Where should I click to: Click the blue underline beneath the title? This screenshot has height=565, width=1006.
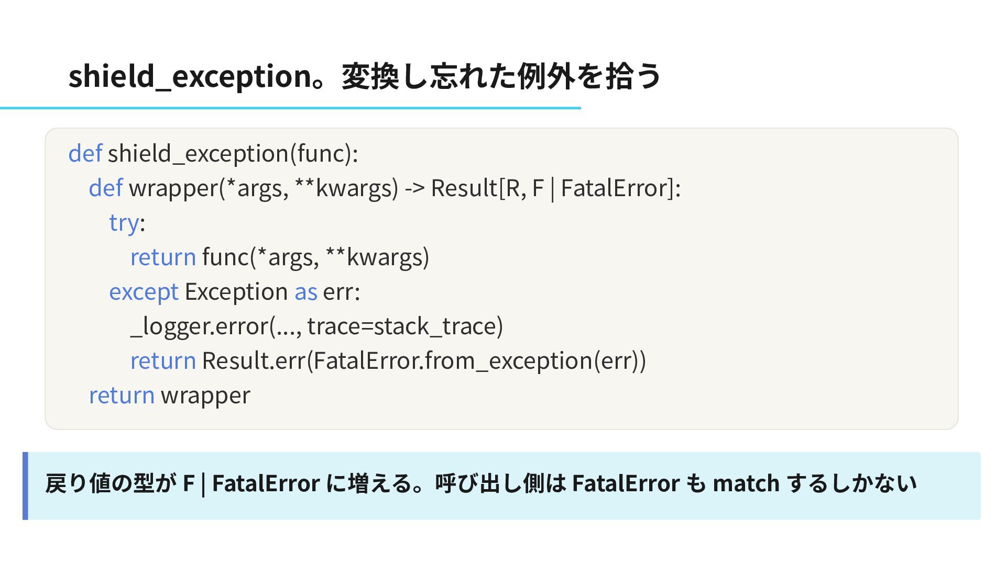tap(290, 108)
